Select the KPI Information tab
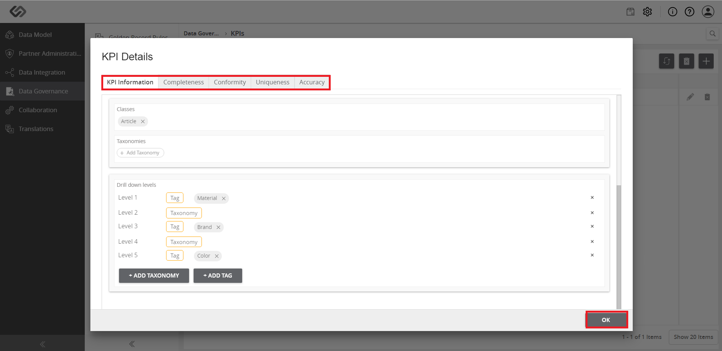The height and width of the screenshot is (351, 722). [130, 82]
